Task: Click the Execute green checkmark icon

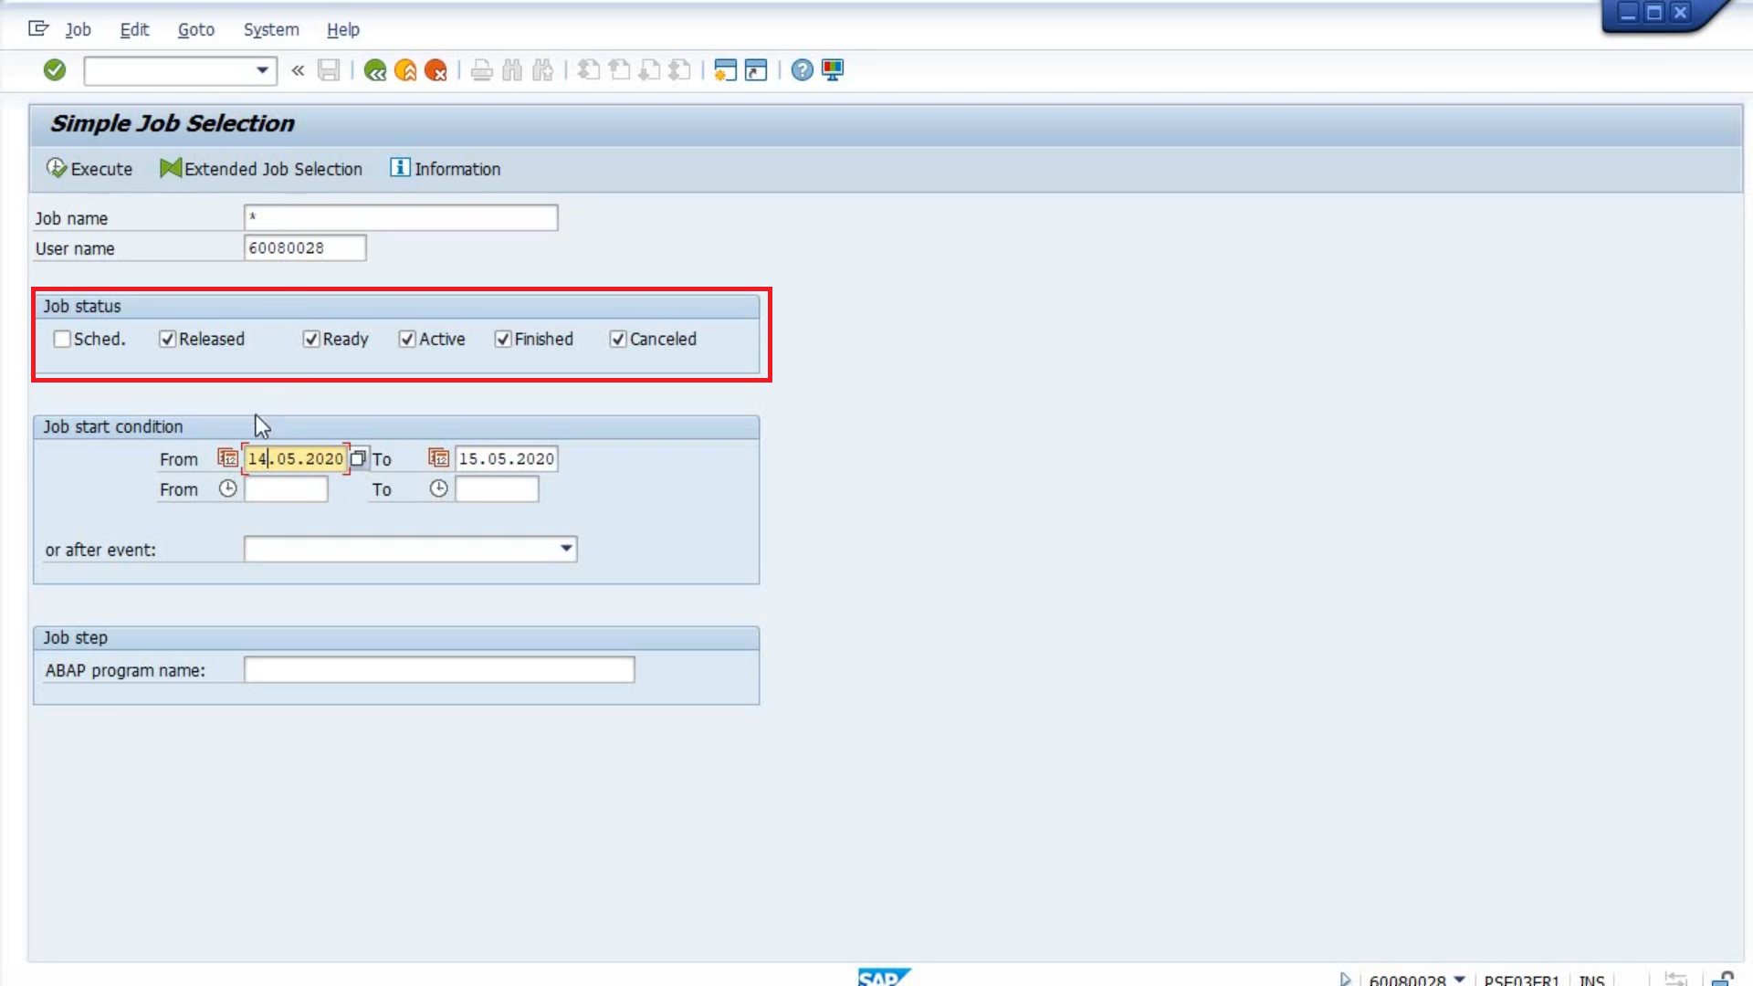Action: (x=57, y=169)
